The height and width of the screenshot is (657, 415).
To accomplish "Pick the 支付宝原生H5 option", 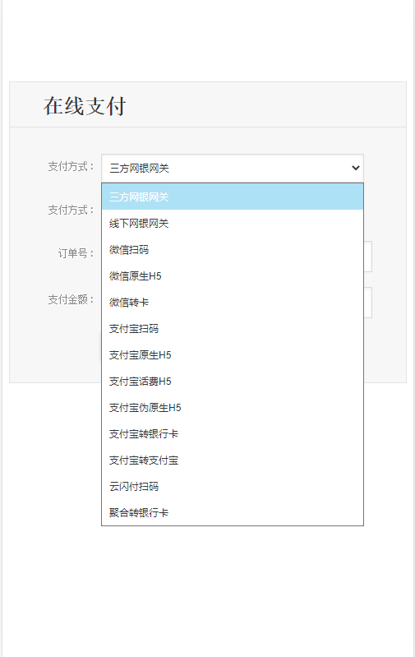I will click(233, 355).
